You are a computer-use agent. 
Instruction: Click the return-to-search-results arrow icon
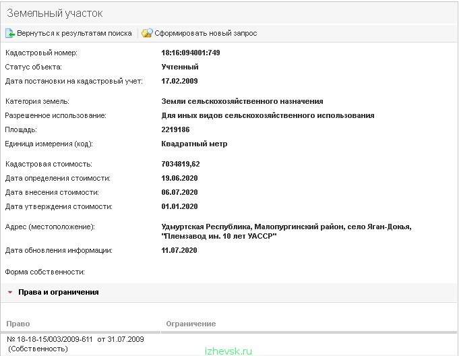[x=10, y=33]
